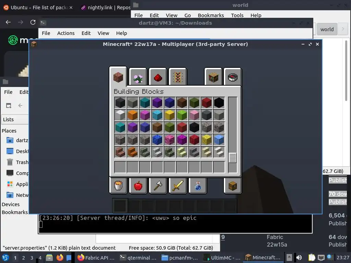This screenshot has height=263, width=351.
Task: Pick the orange concrete powder block
Action: coord(133,115)
